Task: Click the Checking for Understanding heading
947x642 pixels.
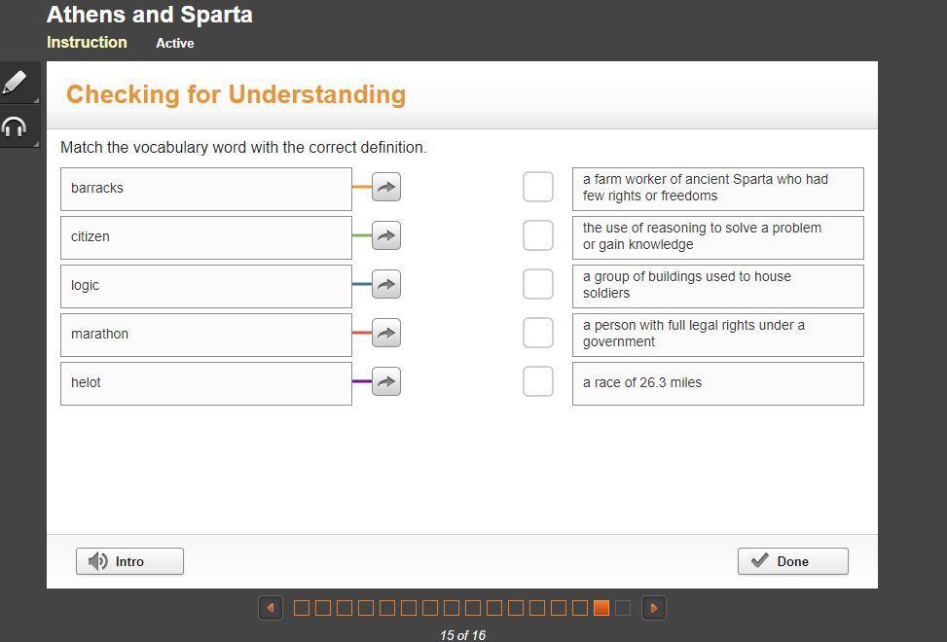Action: pos(237,94)
